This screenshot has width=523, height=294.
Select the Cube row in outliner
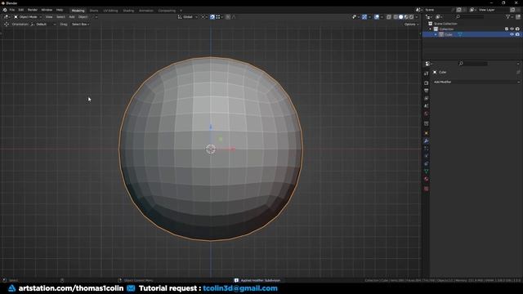(472, 34)
